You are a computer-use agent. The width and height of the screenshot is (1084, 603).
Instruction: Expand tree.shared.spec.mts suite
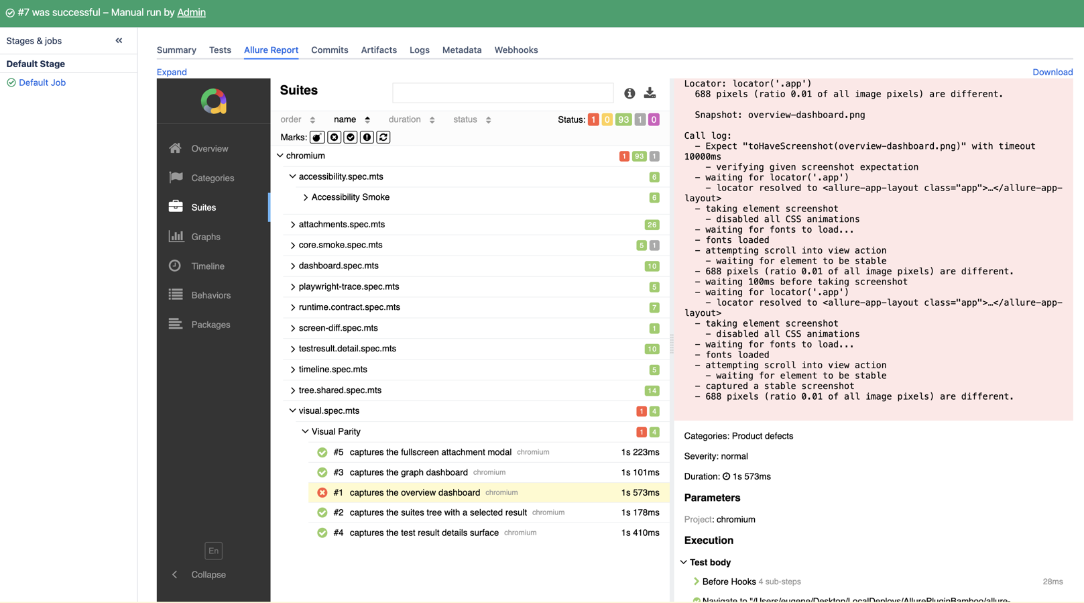(293, 390)
